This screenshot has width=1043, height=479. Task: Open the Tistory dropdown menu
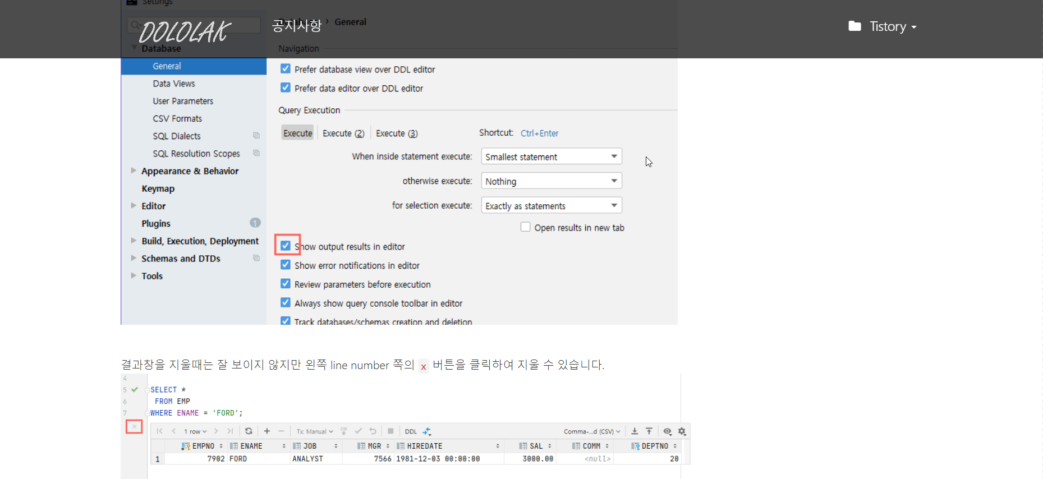point(893,26)
